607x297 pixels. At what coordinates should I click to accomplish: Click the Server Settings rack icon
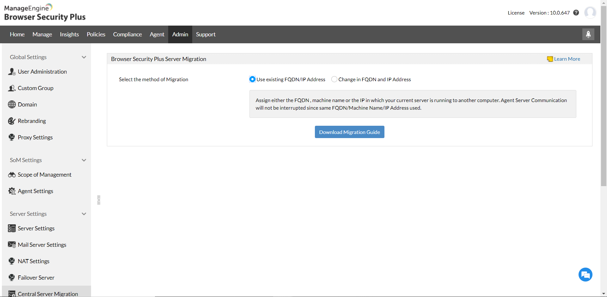pyautogui.click(x=12, y=228)
